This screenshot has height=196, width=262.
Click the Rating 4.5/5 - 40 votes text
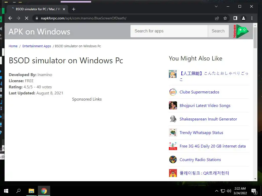point(30,87)
